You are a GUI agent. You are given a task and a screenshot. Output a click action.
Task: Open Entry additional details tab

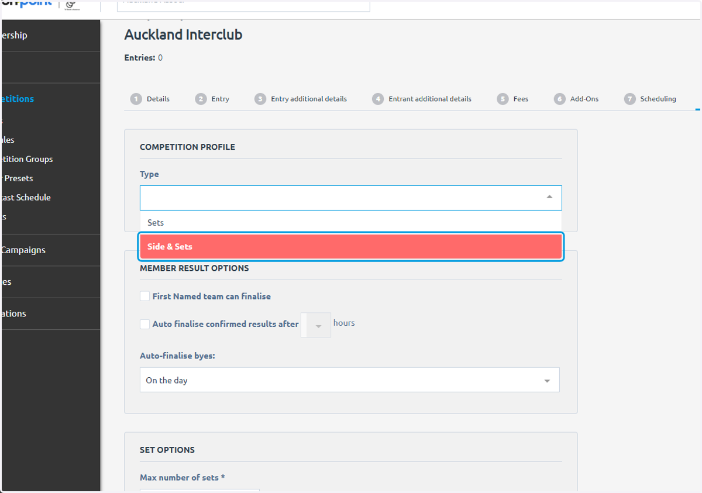(x=309, y=99)
